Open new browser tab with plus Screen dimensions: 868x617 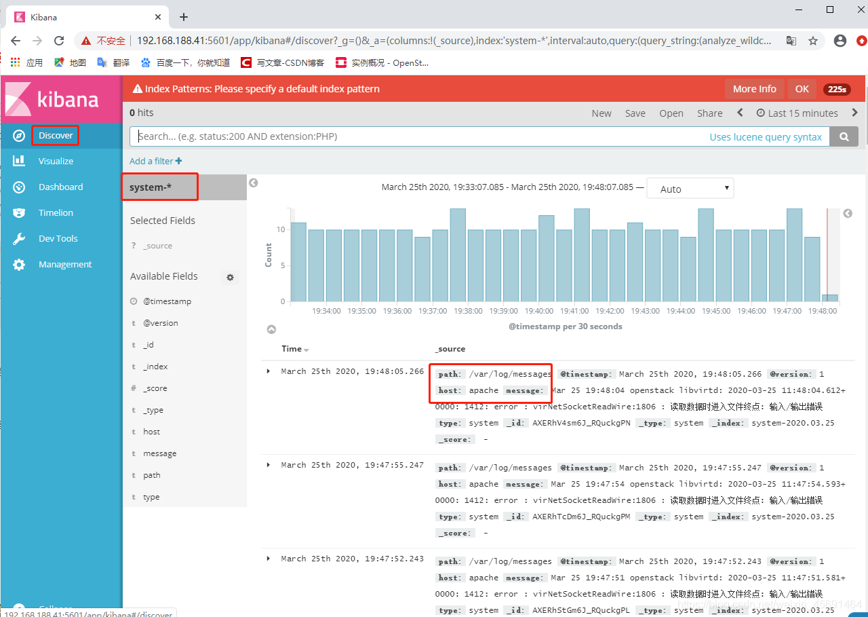183,17
